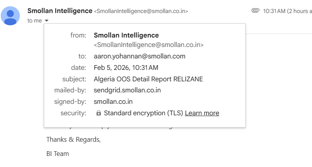This screenshot has height=167, width=312.
Task: Select the bold sender name in details popup
Action: point(126,36)
